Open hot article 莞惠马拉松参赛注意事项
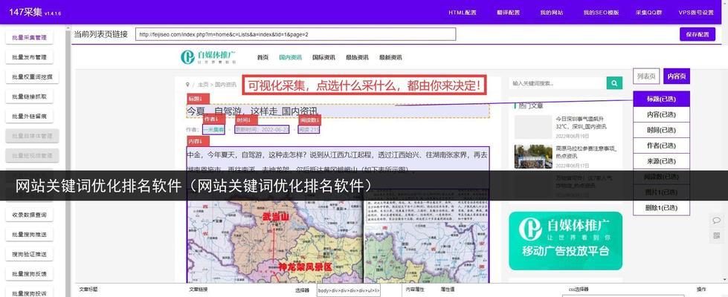 pos(586,152)
